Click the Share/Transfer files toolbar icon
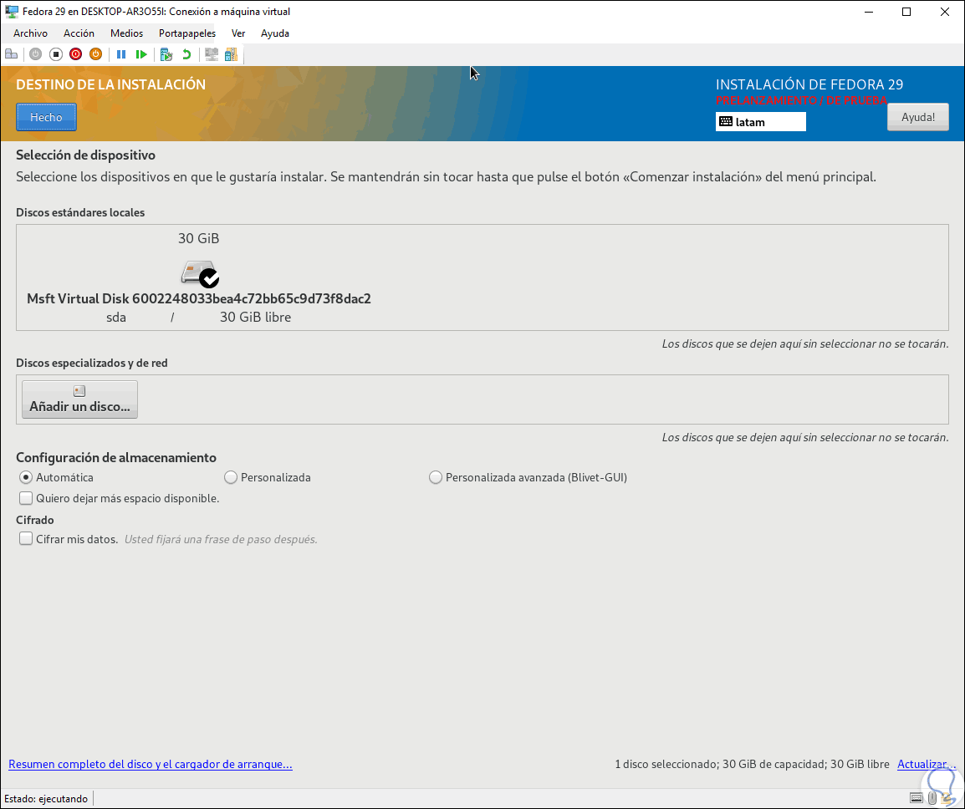 point(232,55)
